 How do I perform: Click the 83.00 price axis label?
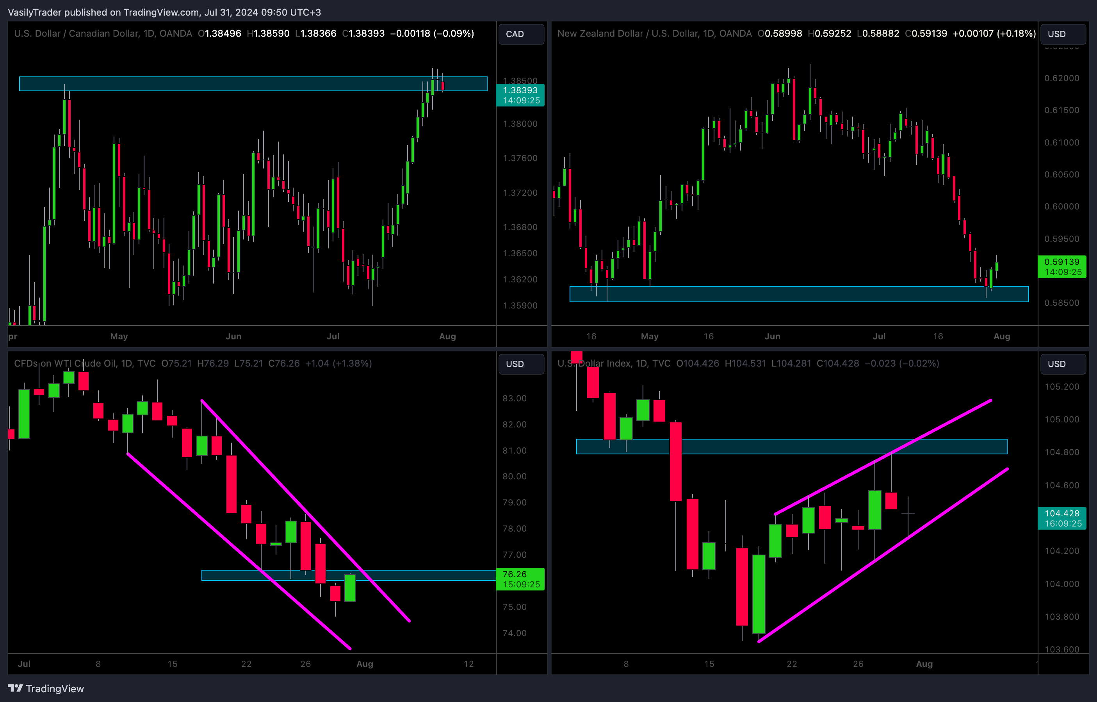pos(515,399)
